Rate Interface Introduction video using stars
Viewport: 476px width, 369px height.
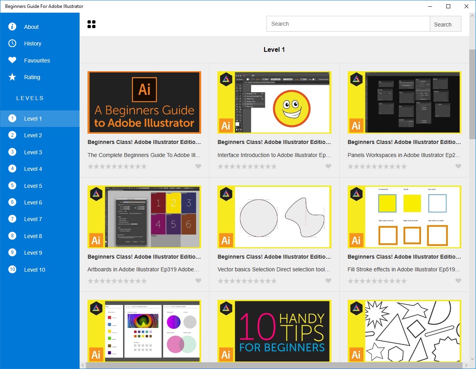click(x=247, y=167)
